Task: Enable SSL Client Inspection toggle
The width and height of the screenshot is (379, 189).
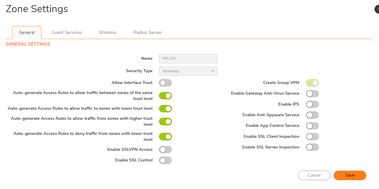Action: 312,136
